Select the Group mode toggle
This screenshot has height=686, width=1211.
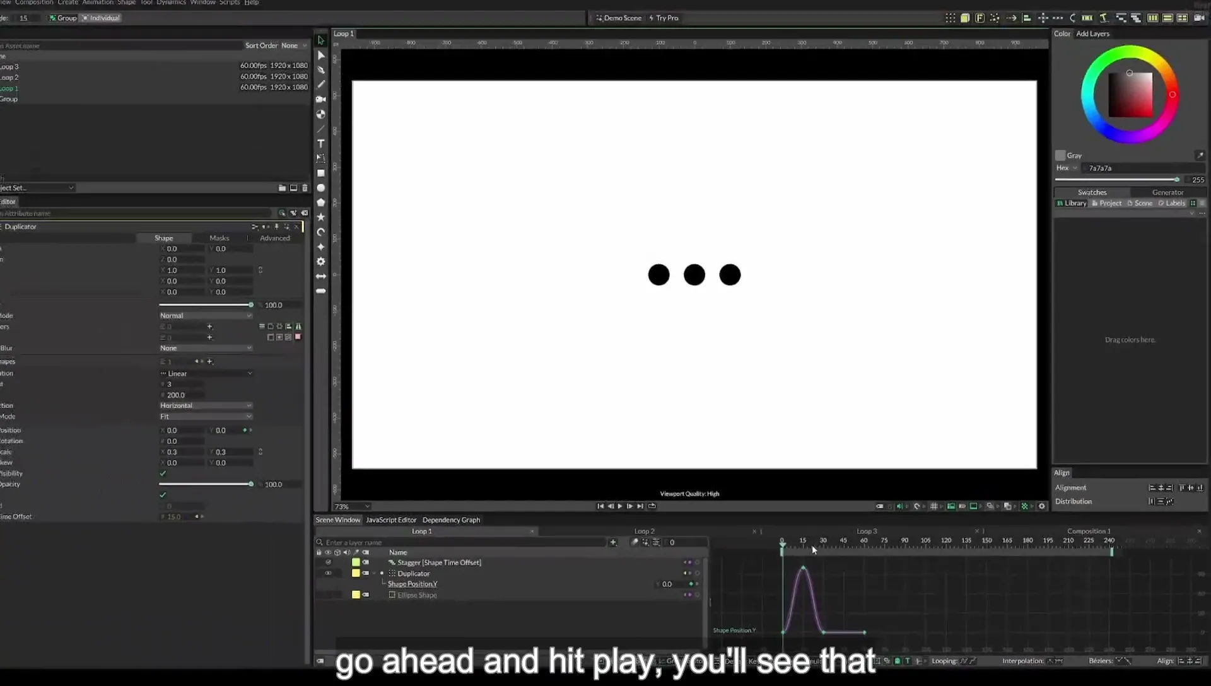click(63, 18)
